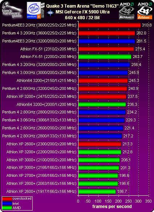Click label 'Pentium 4 2.80GHz (2800/200/2x200 MHz)'
The width and height of the screenshot is (154, 212).
point(39,112)
